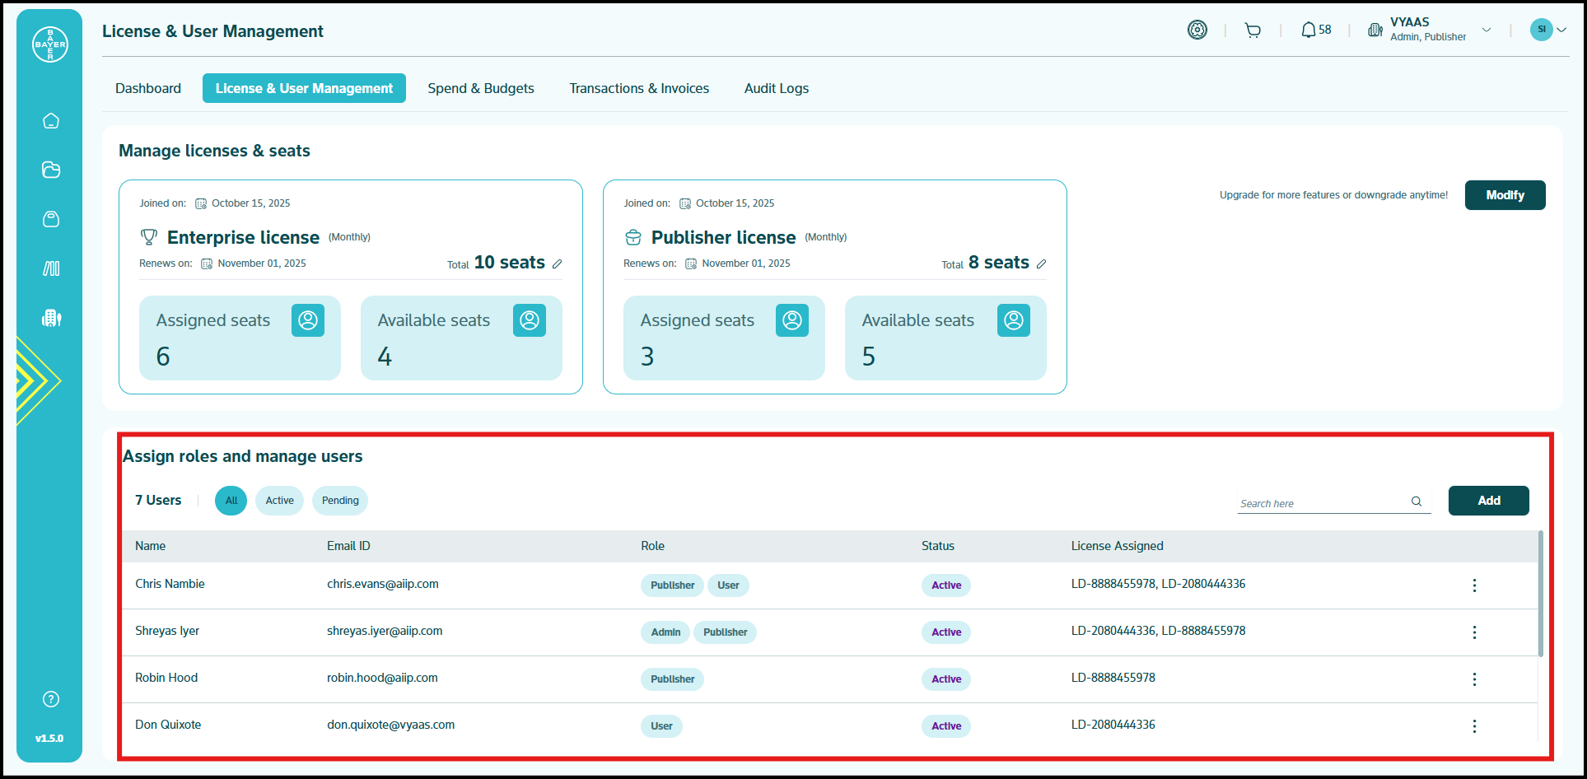
Task: Click the help question mark icon
Action: click(x=51, y=699)
